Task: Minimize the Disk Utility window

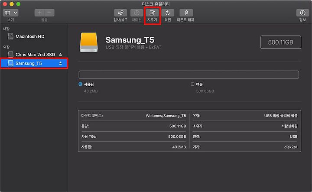Action: pyautogui.click(x=12, y=4)
